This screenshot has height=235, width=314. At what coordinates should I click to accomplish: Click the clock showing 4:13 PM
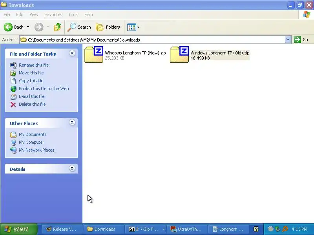click(299, 229)
